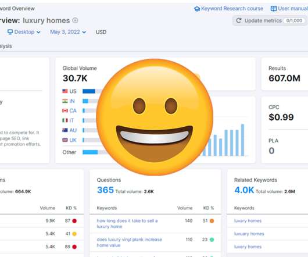This screenshot has width=308, height=257.
Task: Click the Questions Keywords column header
Action: point(107,208)
